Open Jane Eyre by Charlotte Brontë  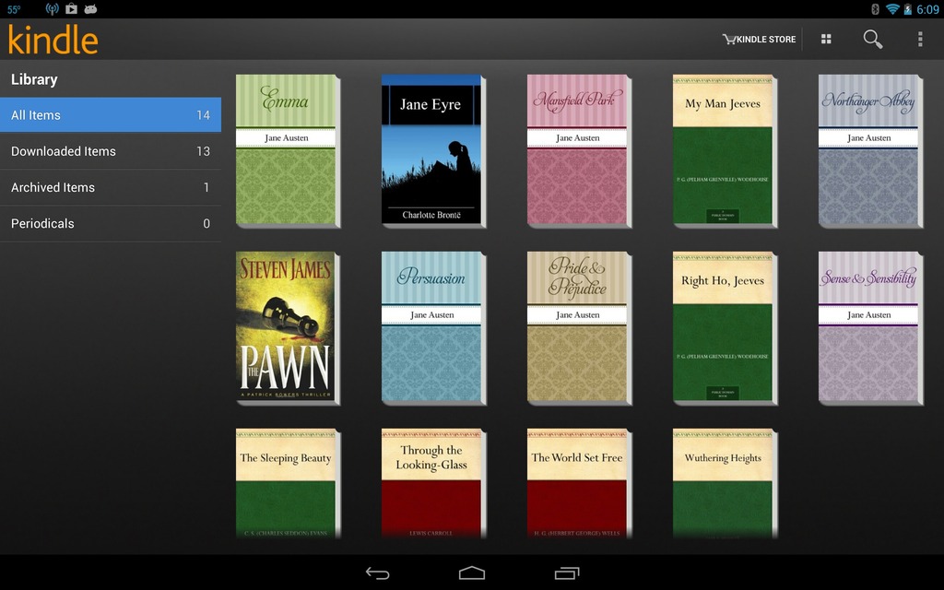point(431,150)
